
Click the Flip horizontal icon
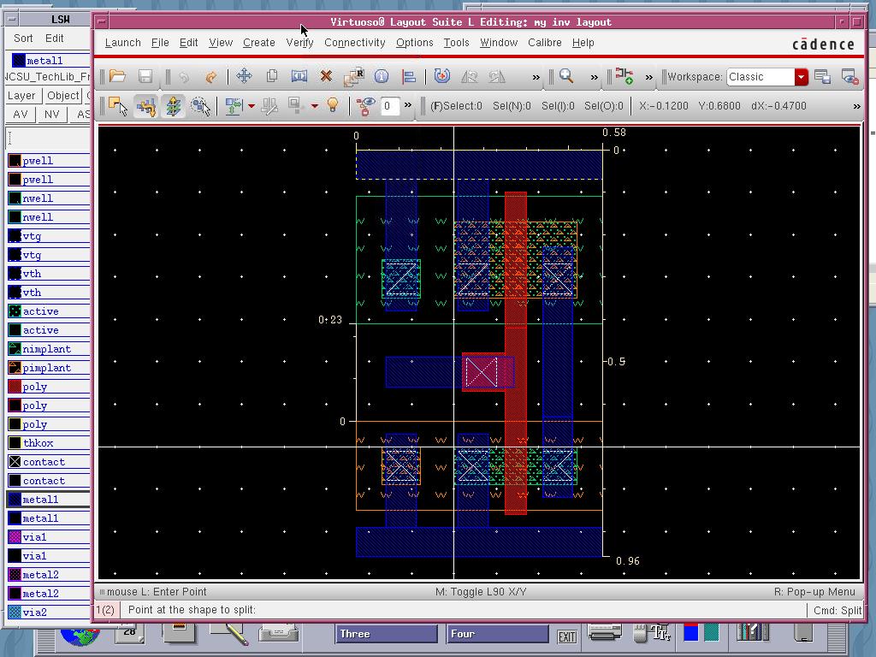470,76
